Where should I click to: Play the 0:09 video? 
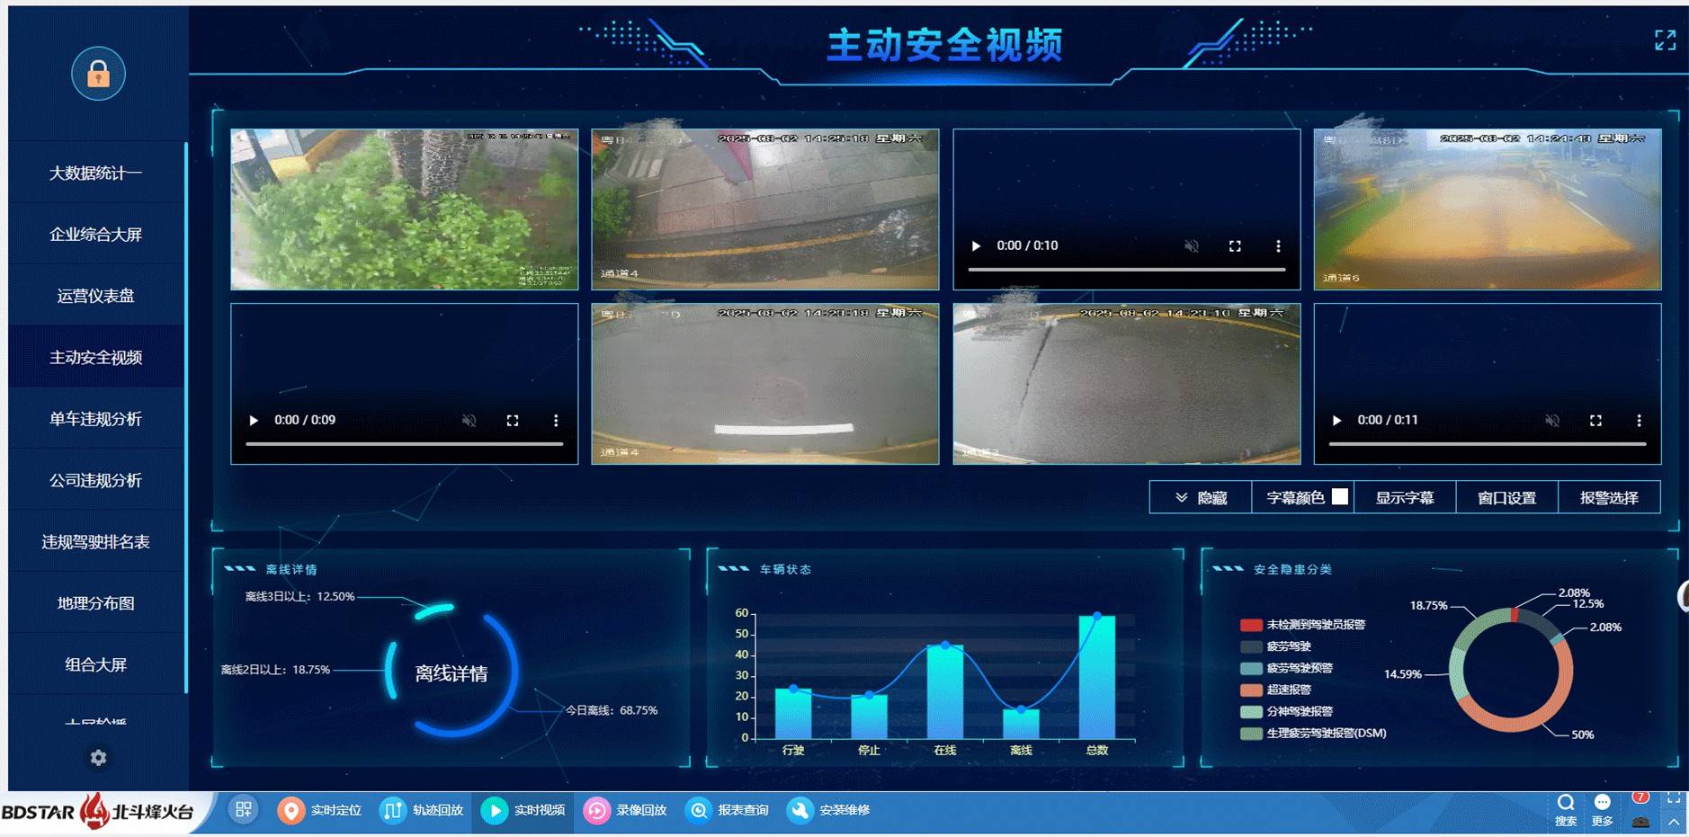pyautogui.click(x=254, y=421)
